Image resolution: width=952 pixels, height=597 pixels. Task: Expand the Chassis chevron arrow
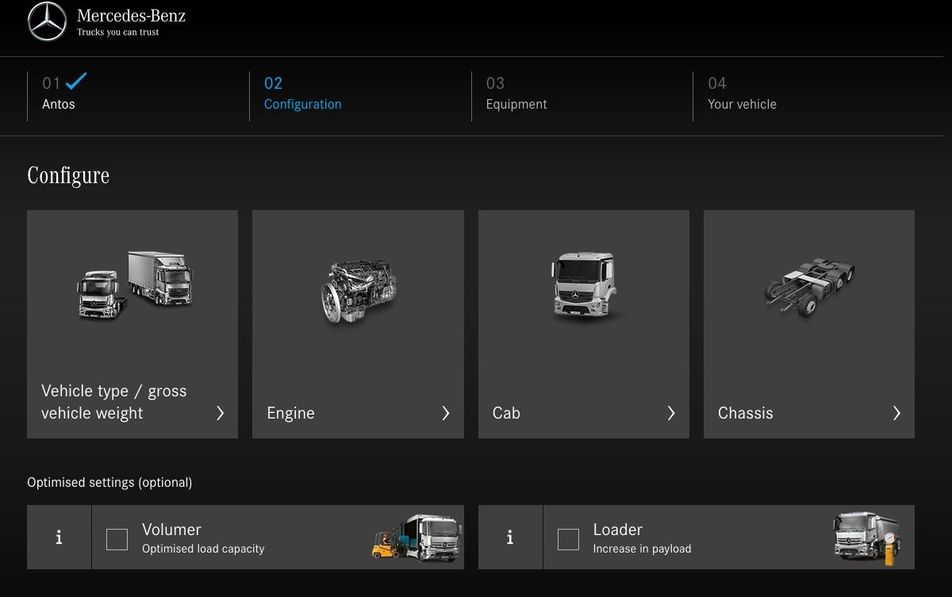point(896,413)
